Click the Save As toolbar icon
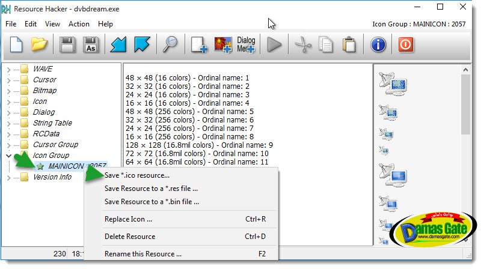 91,44
